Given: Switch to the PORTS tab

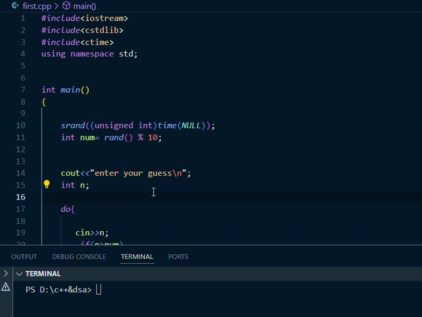Looking at the screenshot, I should click(178, 257).
